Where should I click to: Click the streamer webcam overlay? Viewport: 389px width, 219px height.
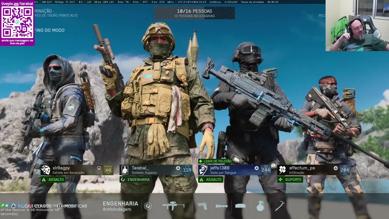coord(357,26)
